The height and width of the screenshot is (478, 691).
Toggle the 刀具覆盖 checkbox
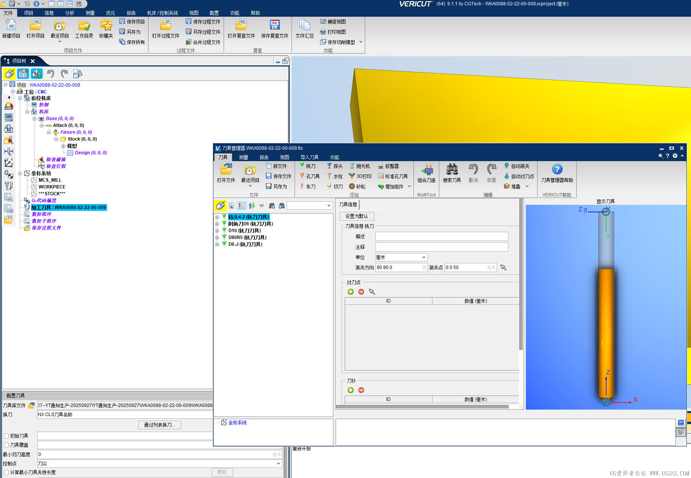(6, 445)
